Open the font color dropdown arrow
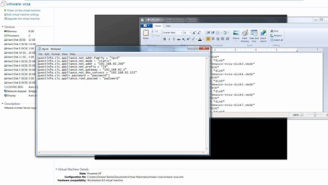 203,39
